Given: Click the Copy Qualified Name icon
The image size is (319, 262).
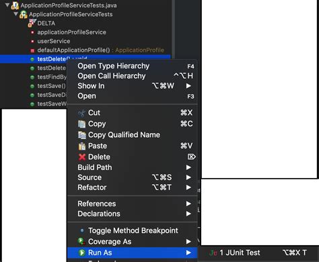Looking at the screenshot, I should (82, 135).
